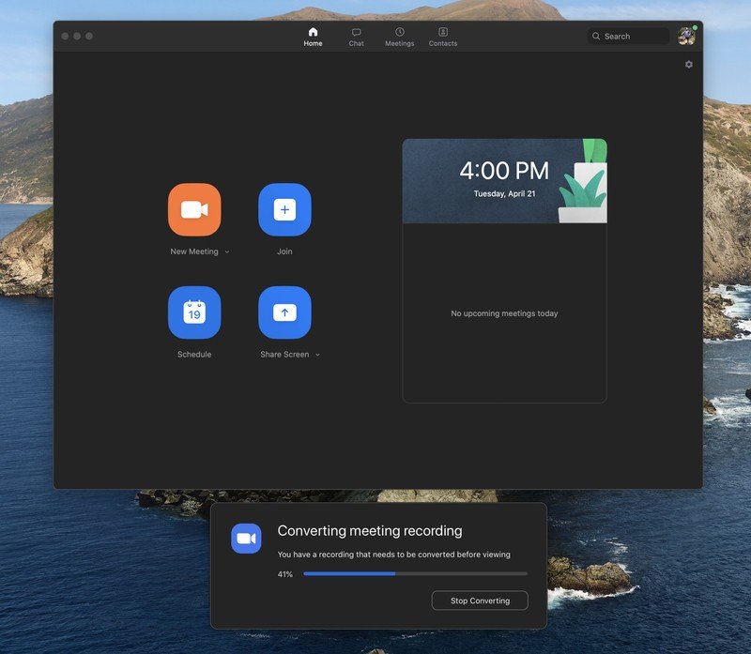This screenshot has width=751, height=654.
Task: Click the 'Tuesday, April 21' date text
Action: click(x=504, y=194)
